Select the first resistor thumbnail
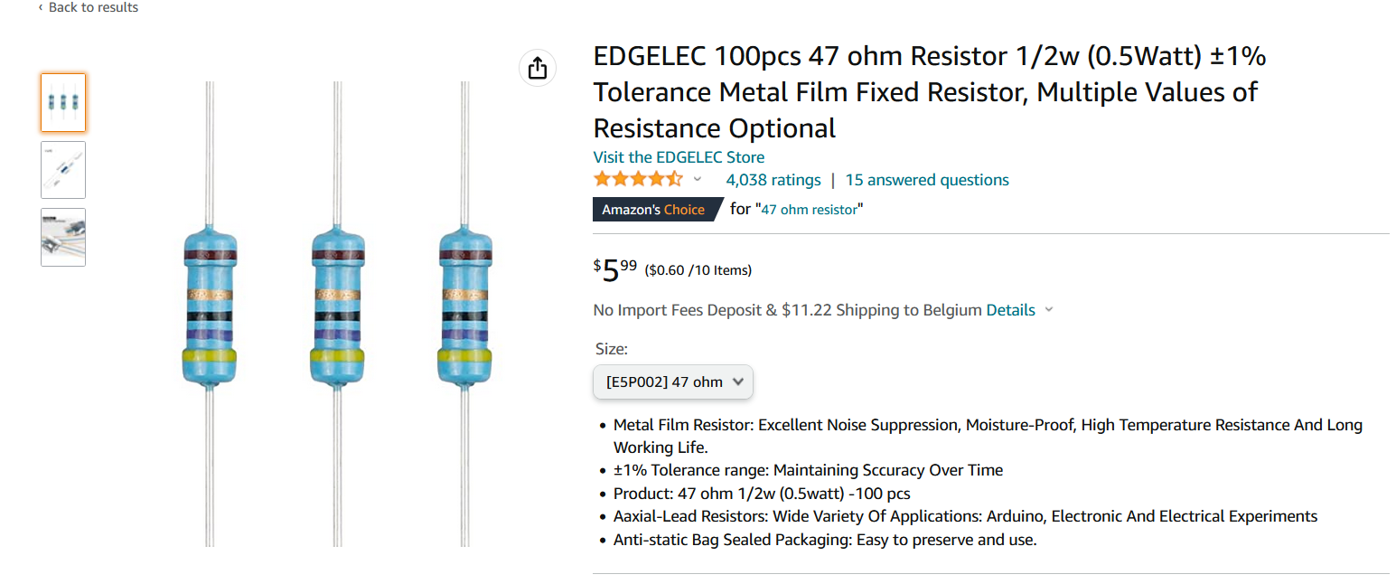This screenshot has width=1396, height=584. point(63,103)
